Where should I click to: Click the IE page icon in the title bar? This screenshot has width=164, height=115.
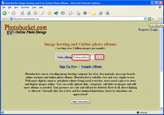(x=2, y=3)
